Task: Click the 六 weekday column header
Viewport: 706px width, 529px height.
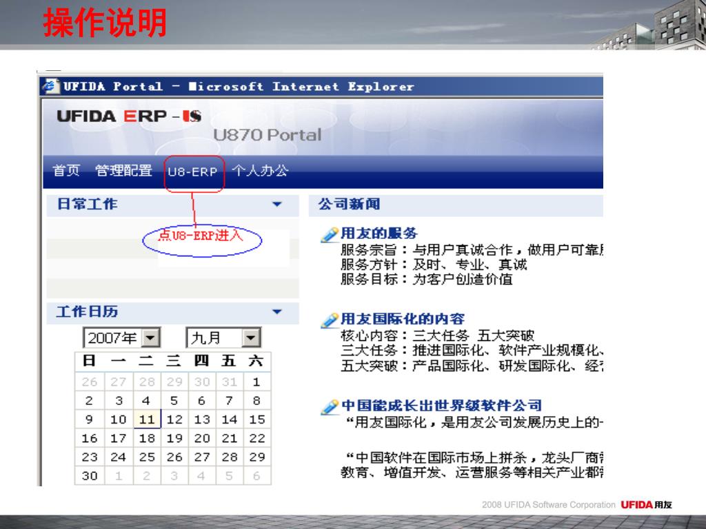Action: point(256,361)
